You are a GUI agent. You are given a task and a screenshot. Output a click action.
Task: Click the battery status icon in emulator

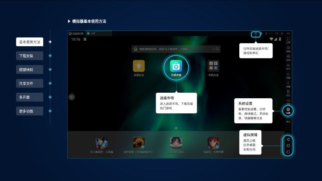pos(280,39)
